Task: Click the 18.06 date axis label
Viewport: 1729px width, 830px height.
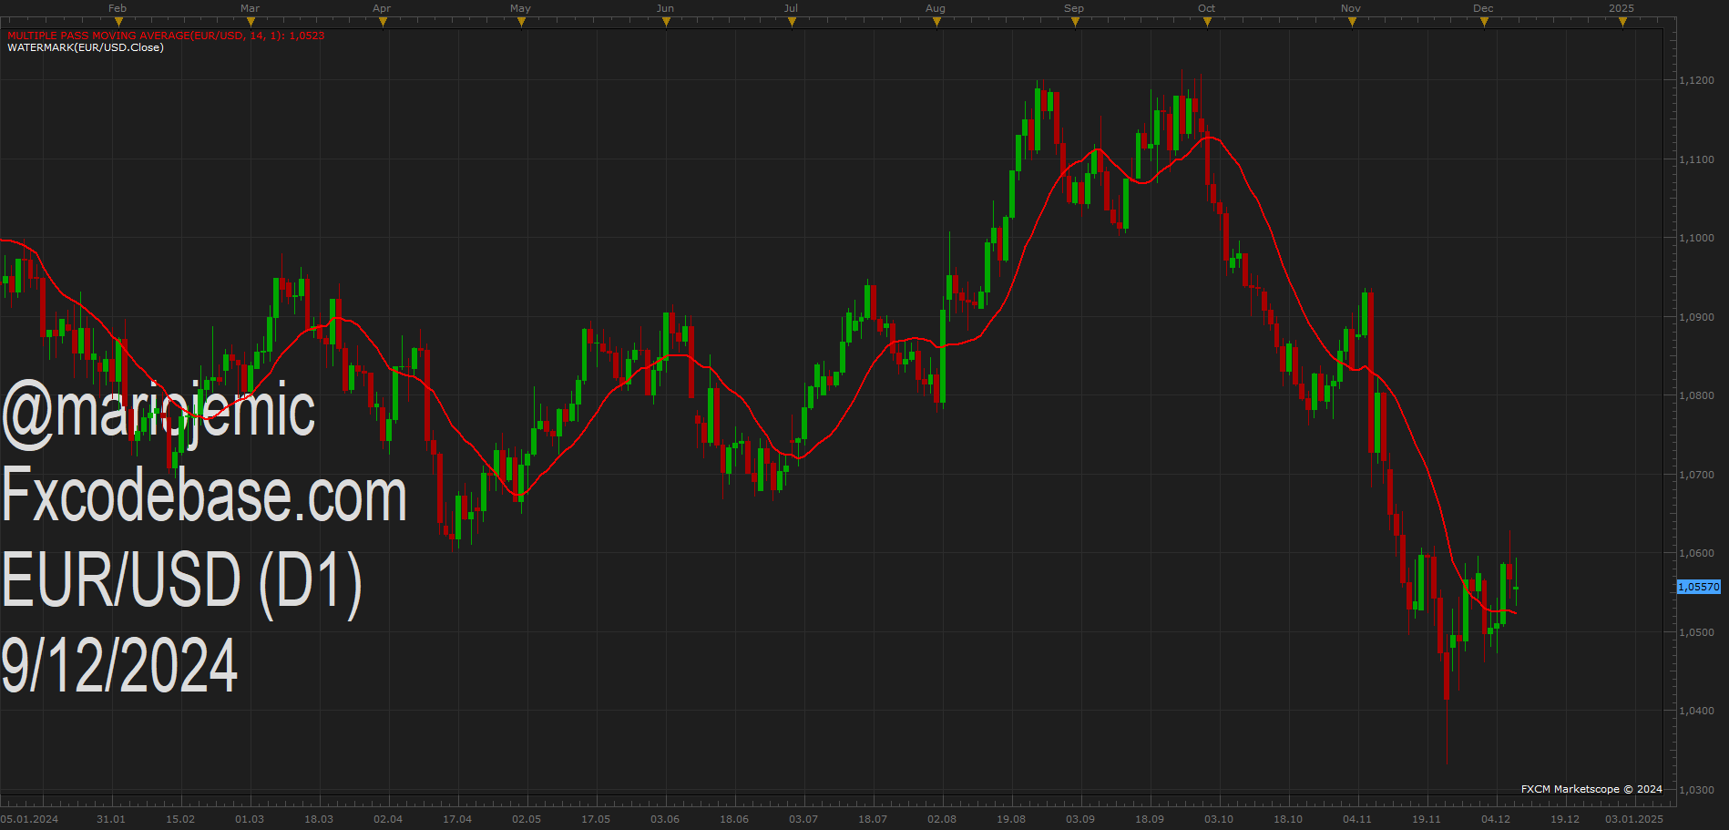Action: [734, 819]
